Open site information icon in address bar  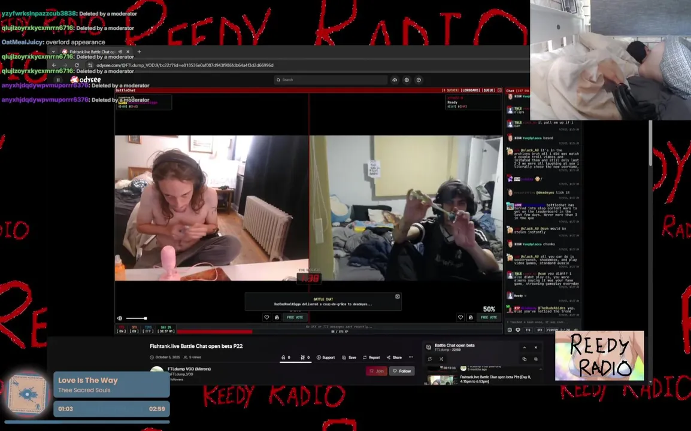pyautogui.click(x=90, y=65)
